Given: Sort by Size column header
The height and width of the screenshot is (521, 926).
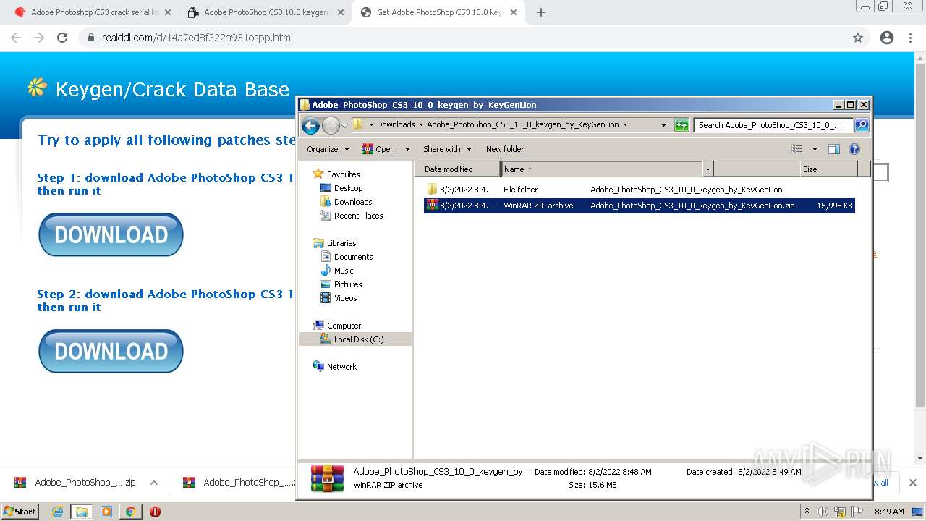Looking at the screenshot, I should pos(829,169).
